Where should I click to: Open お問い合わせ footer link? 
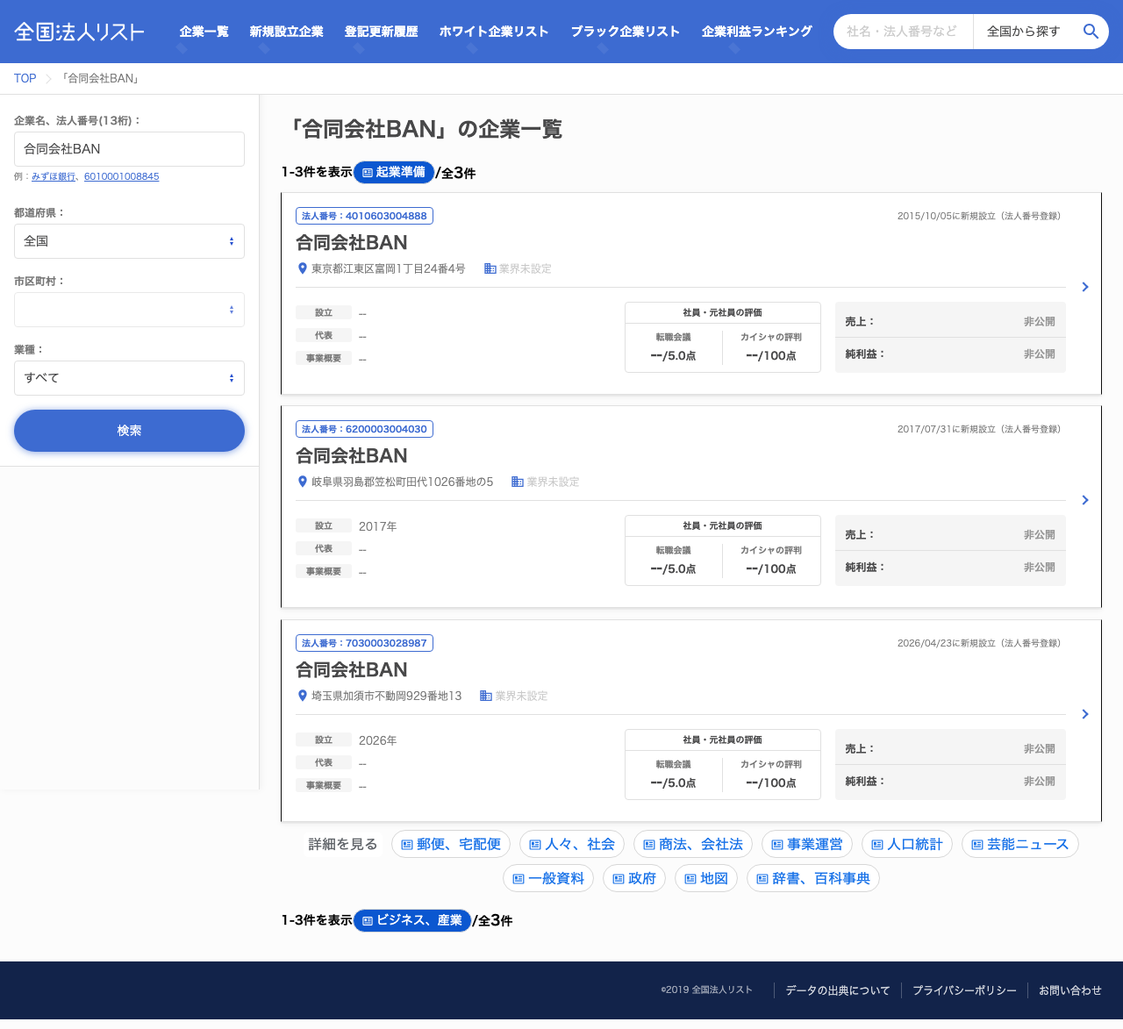point(1070,990)
